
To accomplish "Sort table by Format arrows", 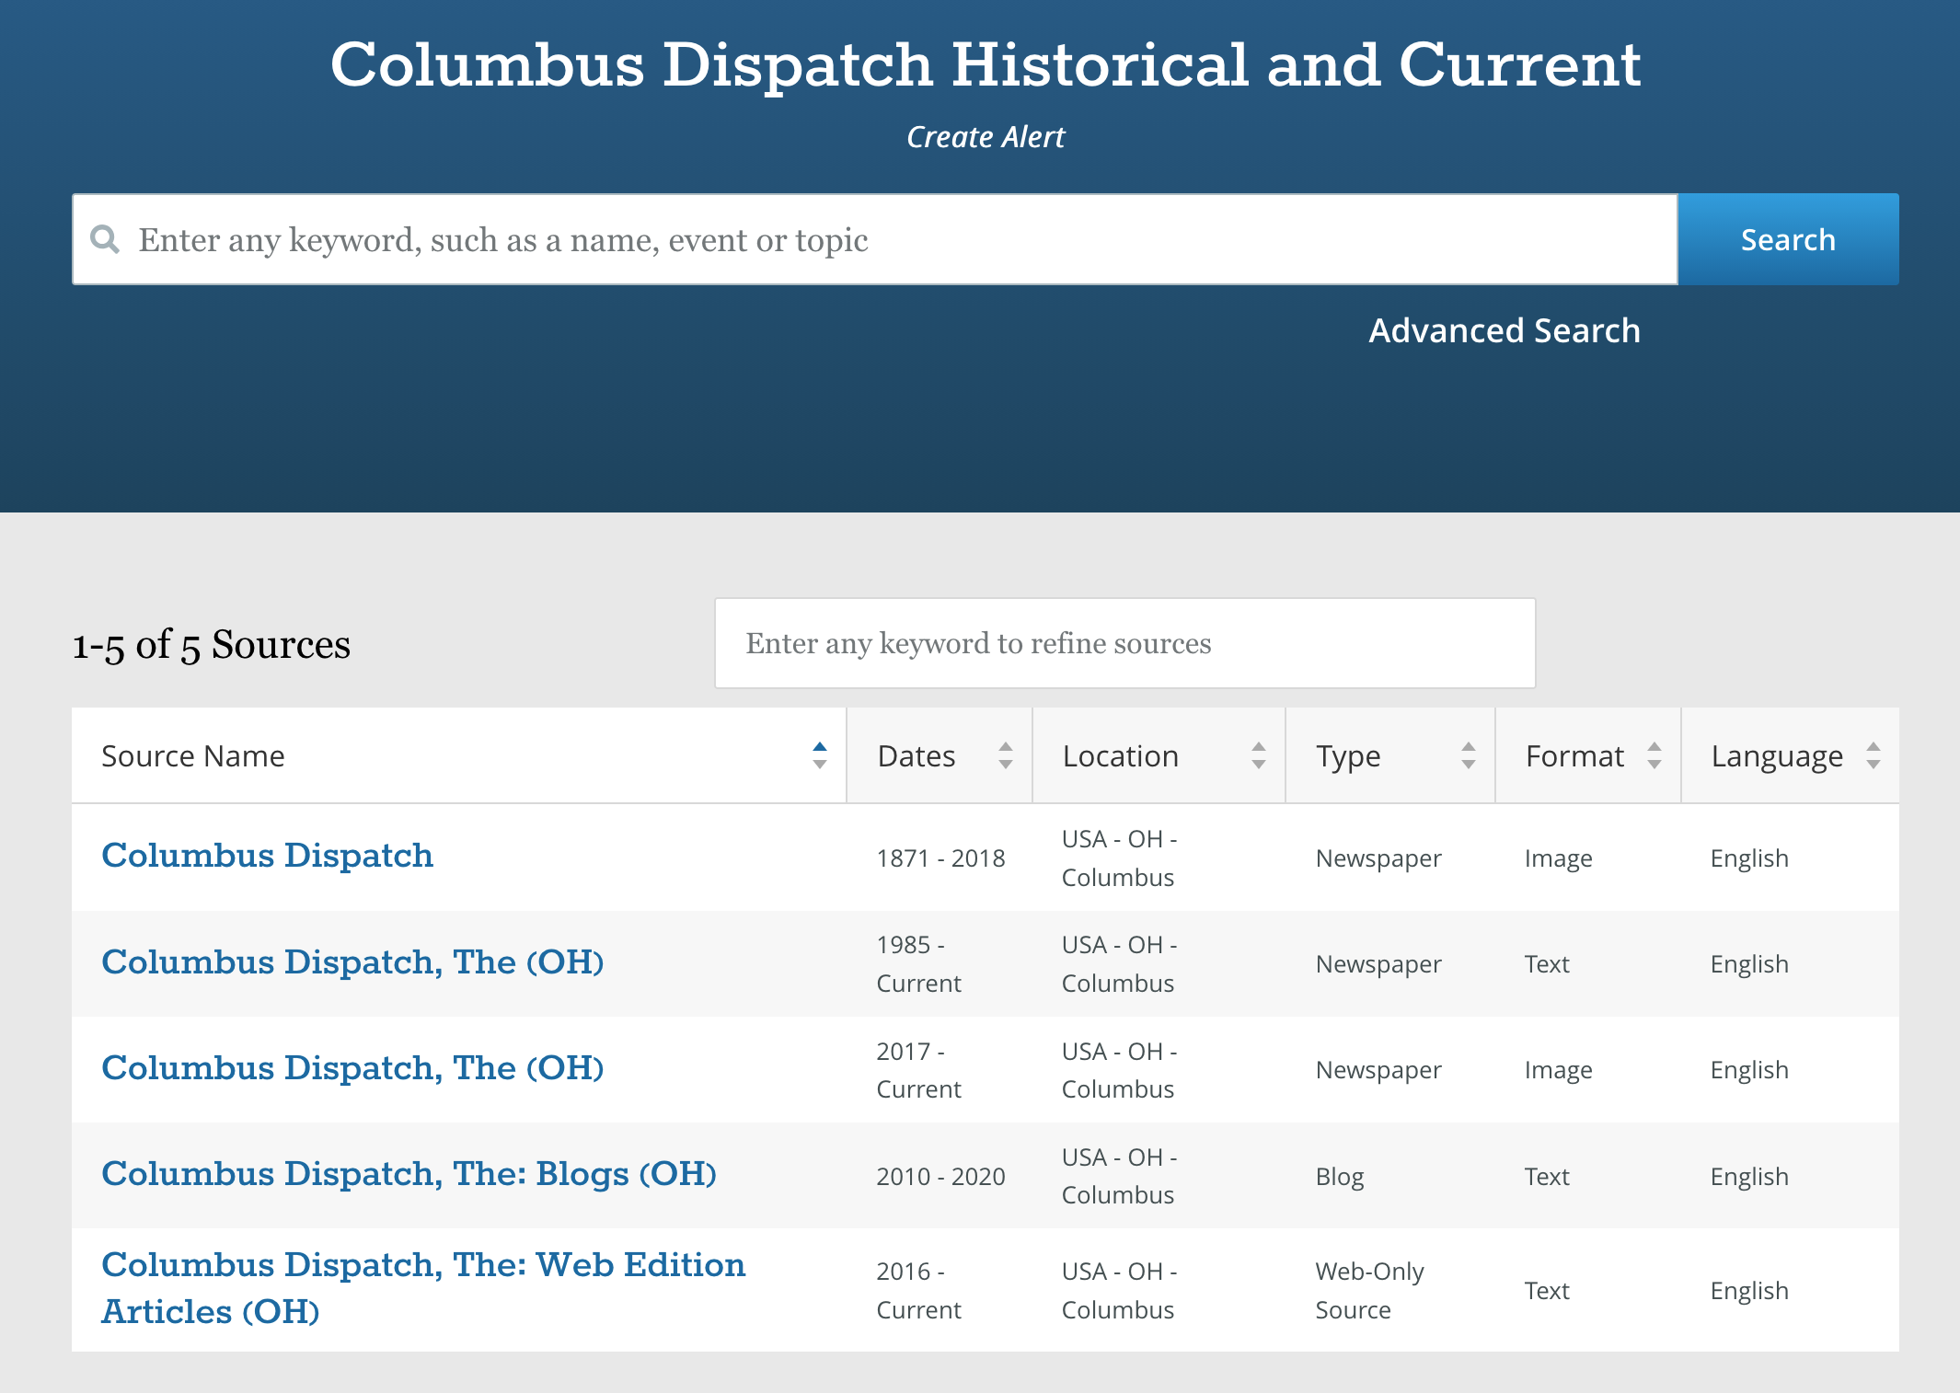I will coord(1654,755).
